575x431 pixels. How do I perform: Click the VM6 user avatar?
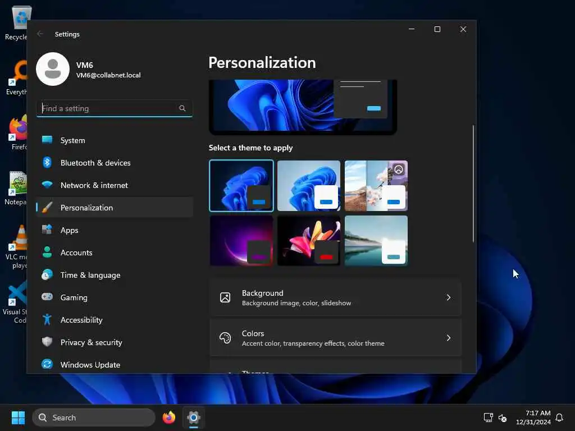click(53, 69)
